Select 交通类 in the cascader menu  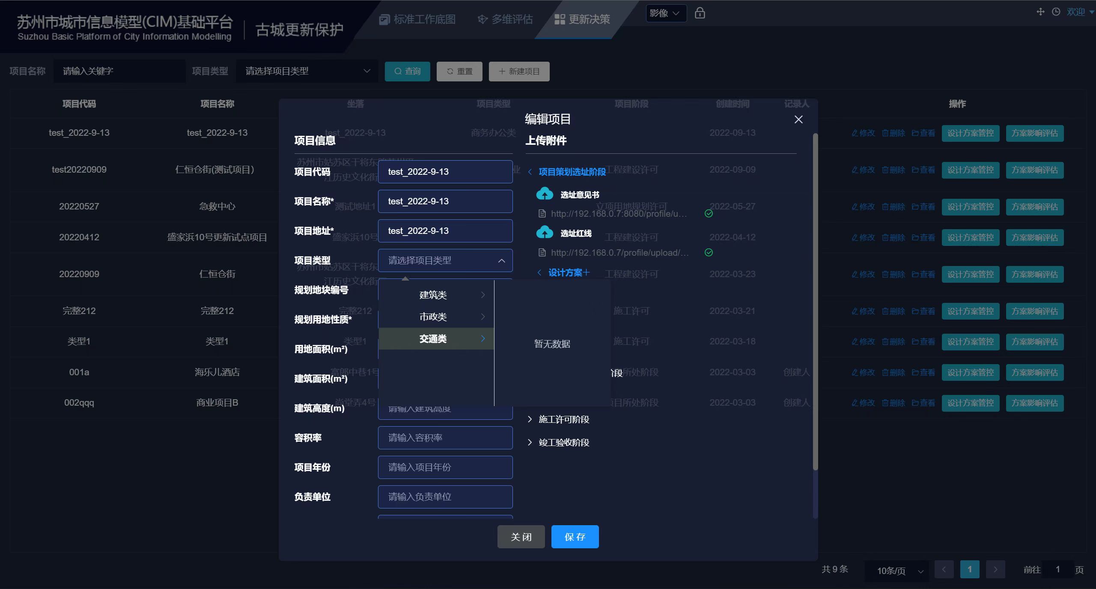436,338
